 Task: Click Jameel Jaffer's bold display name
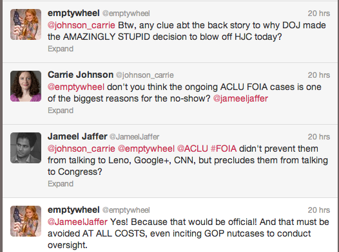[x=77, y=136]
